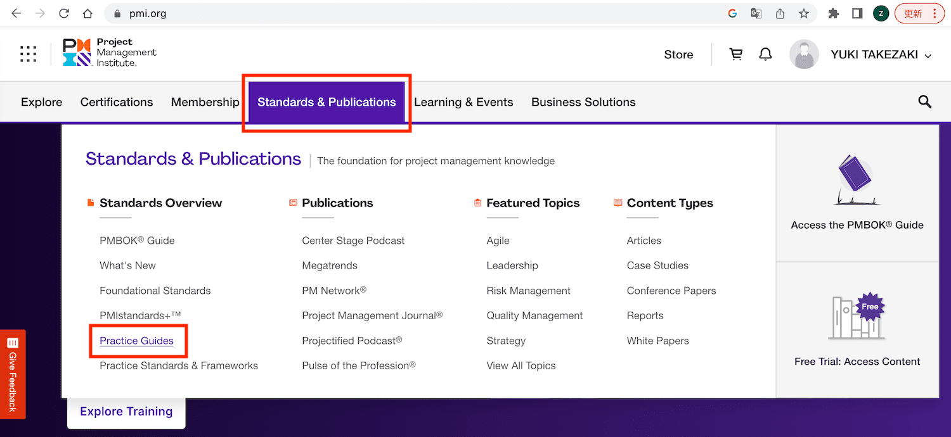Click the Explore Training button
Viewport: 951px width, 437px height.
[126, 412]
